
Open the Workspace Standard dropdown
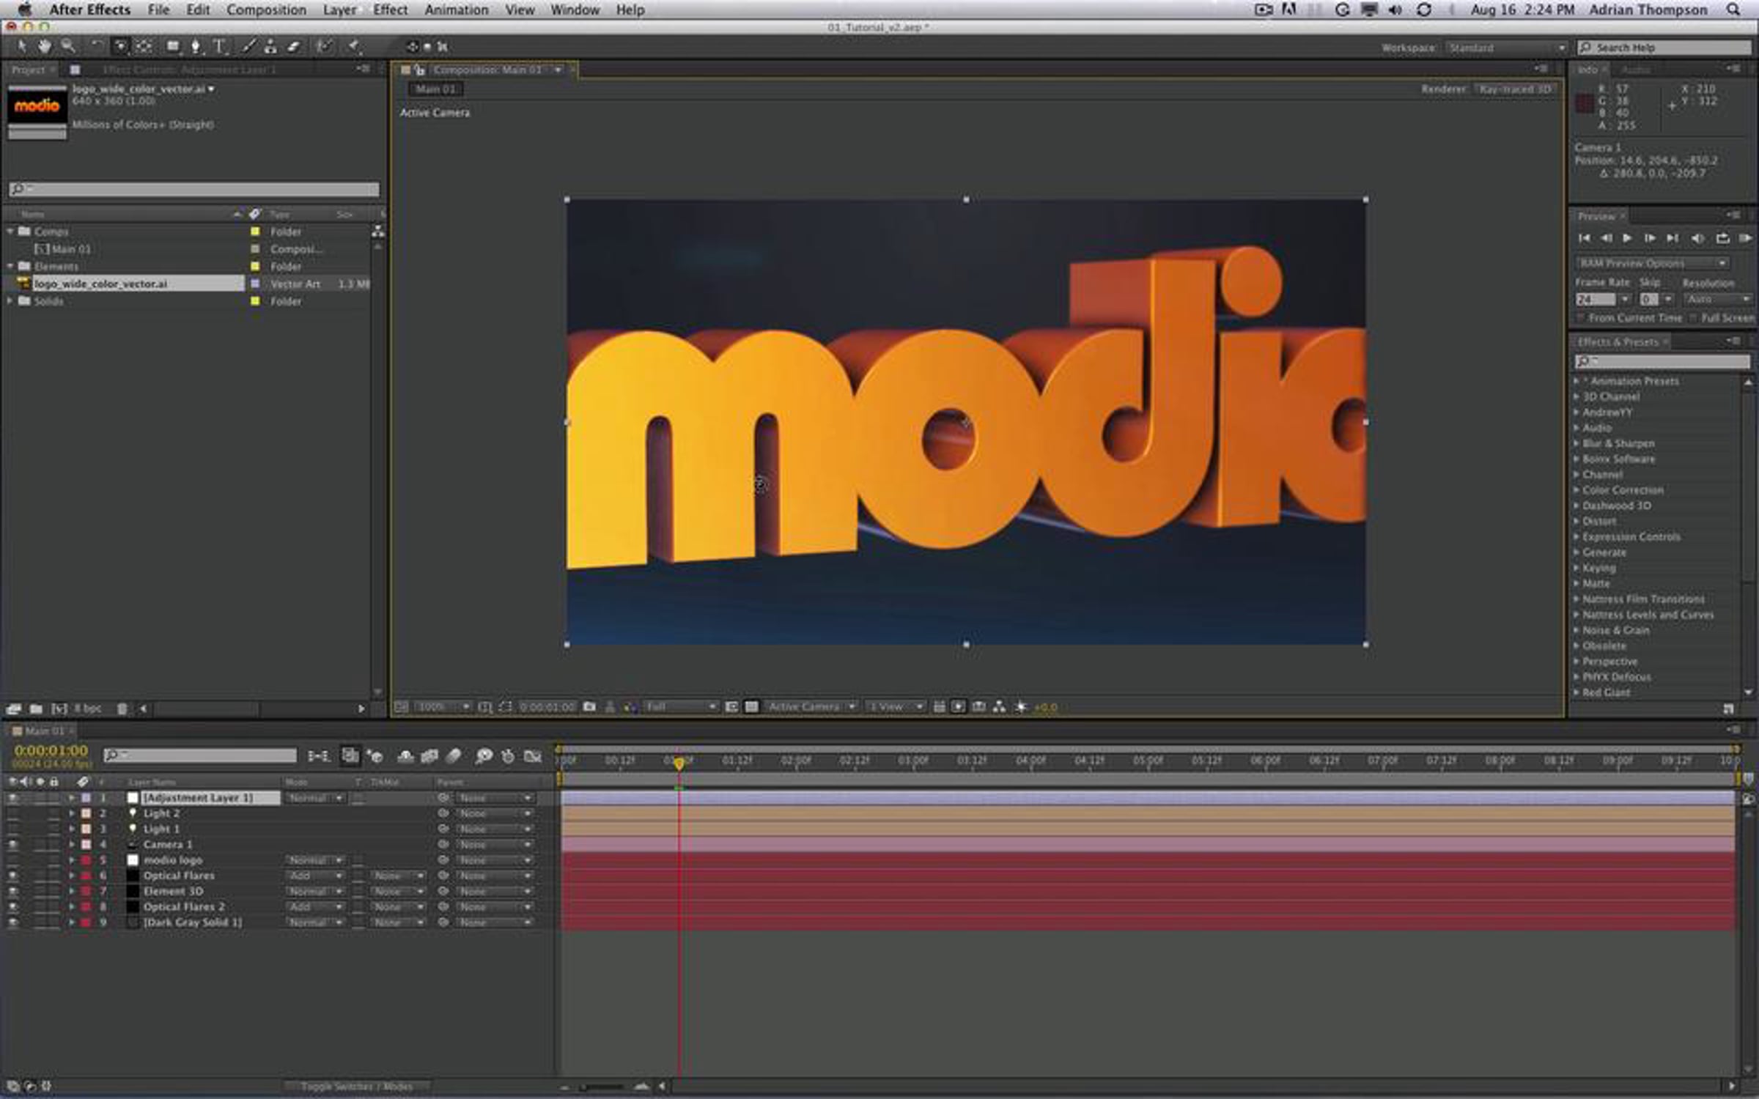click(x=1507, y=48)
